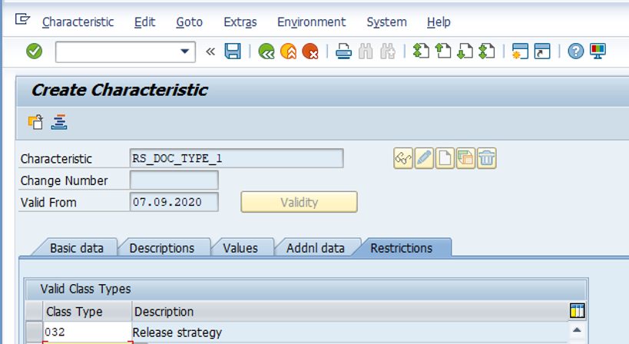
Task: Click the Class Type cell 032
Action: (x=87, y=332)
